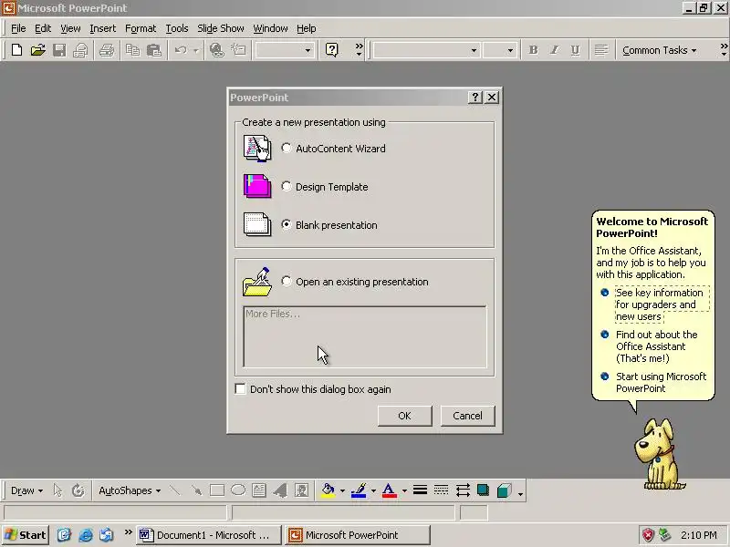Click the New blank document toolbar icon
The height and width of the screenshot is (547, 730).
tap(16, 50)
